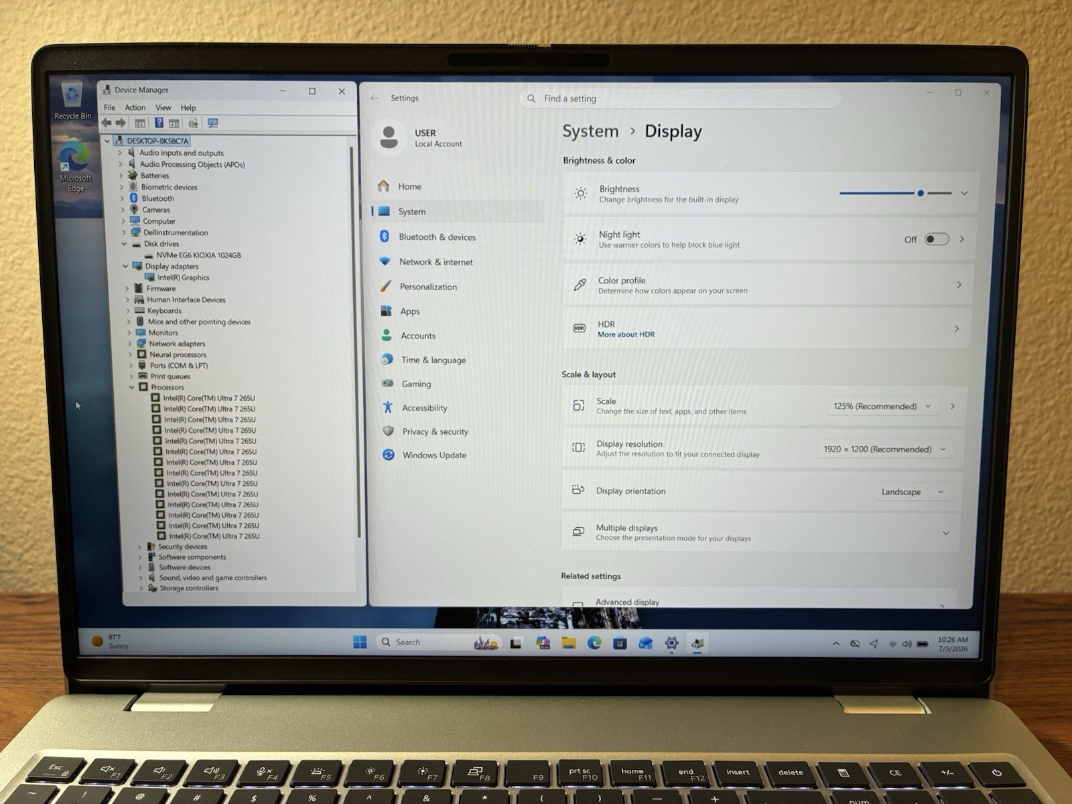This screenshot has width=1072, height=804.
Task: Select Intel(R) Graphics adapter
Action: [x=183, y=277]
